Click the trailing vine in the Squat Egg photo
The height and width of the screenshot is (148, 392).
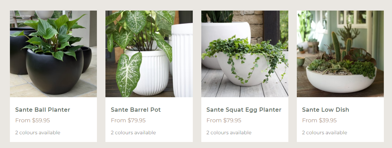coord(244,60)
